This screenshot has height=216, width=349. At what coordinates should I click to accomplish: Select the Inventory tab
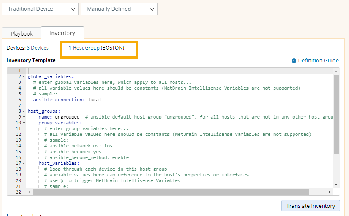tap(62, 33)
